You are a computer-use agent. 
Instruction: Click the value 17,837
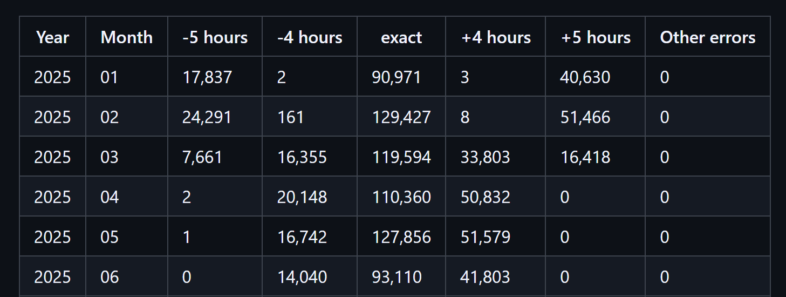click(x=207, y=77)
